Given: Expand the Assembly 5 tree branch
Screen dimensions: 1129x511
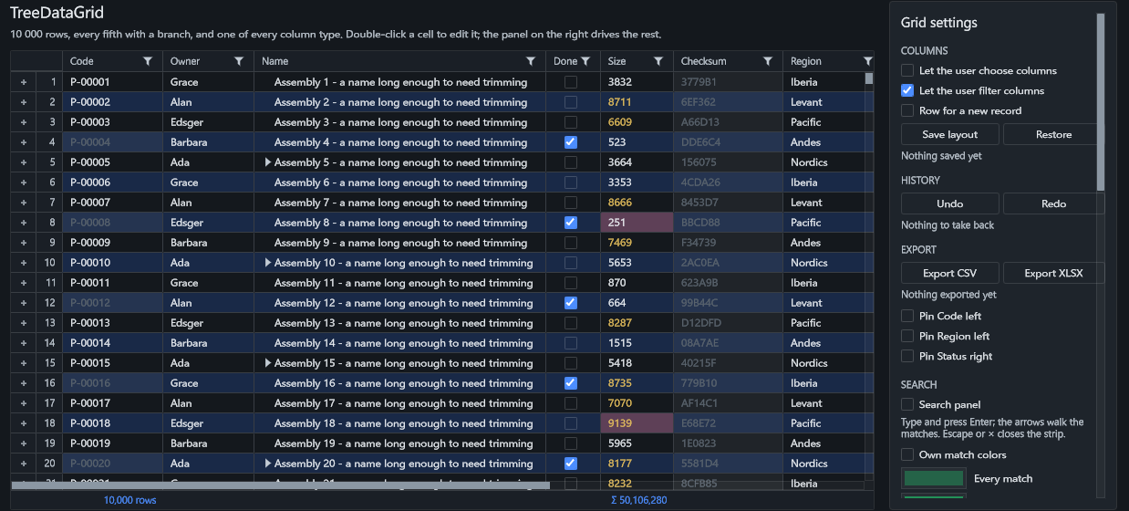Looking at the screenshot, I should 268,162.
